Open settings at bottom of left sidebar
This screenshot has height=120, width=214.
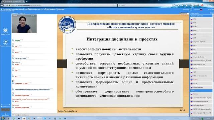pyautogui.click(x=5, y=114)
